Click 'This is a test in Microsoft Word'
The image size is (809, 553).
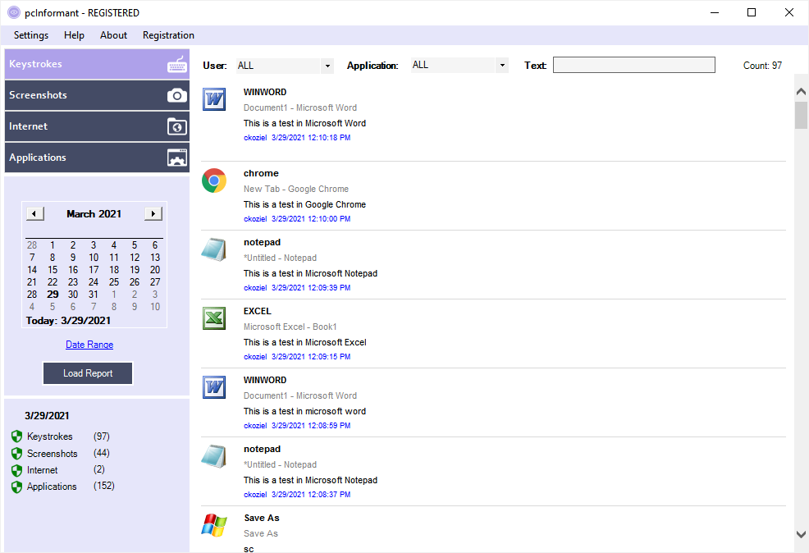point(304,123)
